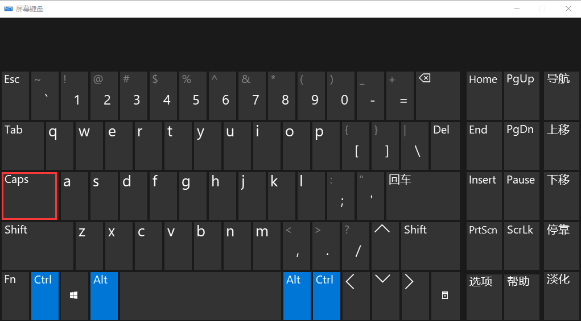Viewport: 581px width, 321px height.
Task: Click the 帮助 (Help) key
Action: click(x=520, y=295)
